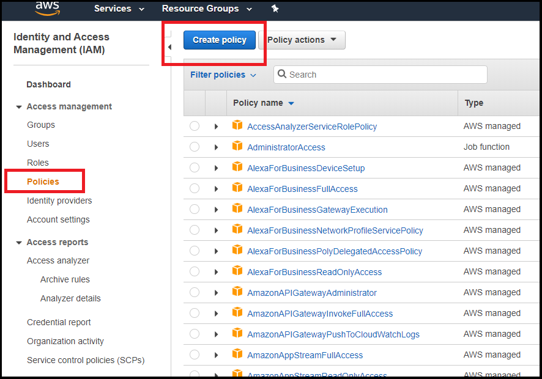The height and width of the screenshot is (379, 542).
Task: Open the AlexaForBusinessReadOnlyAccess policy link
Action: (314, 272)
